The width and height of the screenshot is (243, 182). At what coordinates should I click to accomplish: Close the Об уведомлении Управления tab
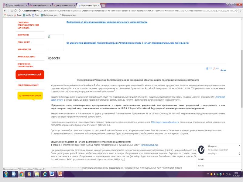pyautogui.click(x=99, y=5)
